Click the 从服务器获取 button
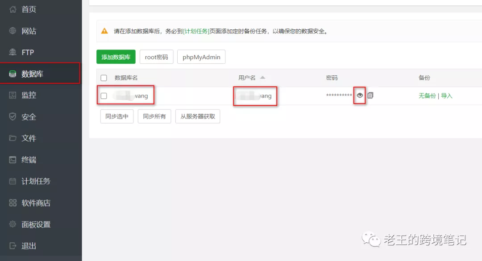This screenshot has height=261, width=482. pos(198,116)
